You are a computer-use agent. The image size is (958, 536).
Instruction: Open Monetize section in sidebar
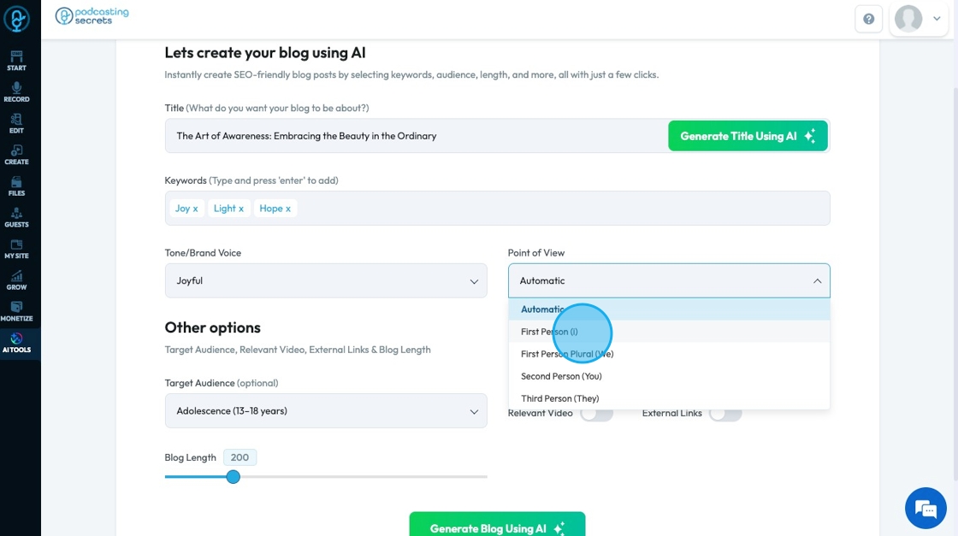(16, 311)
